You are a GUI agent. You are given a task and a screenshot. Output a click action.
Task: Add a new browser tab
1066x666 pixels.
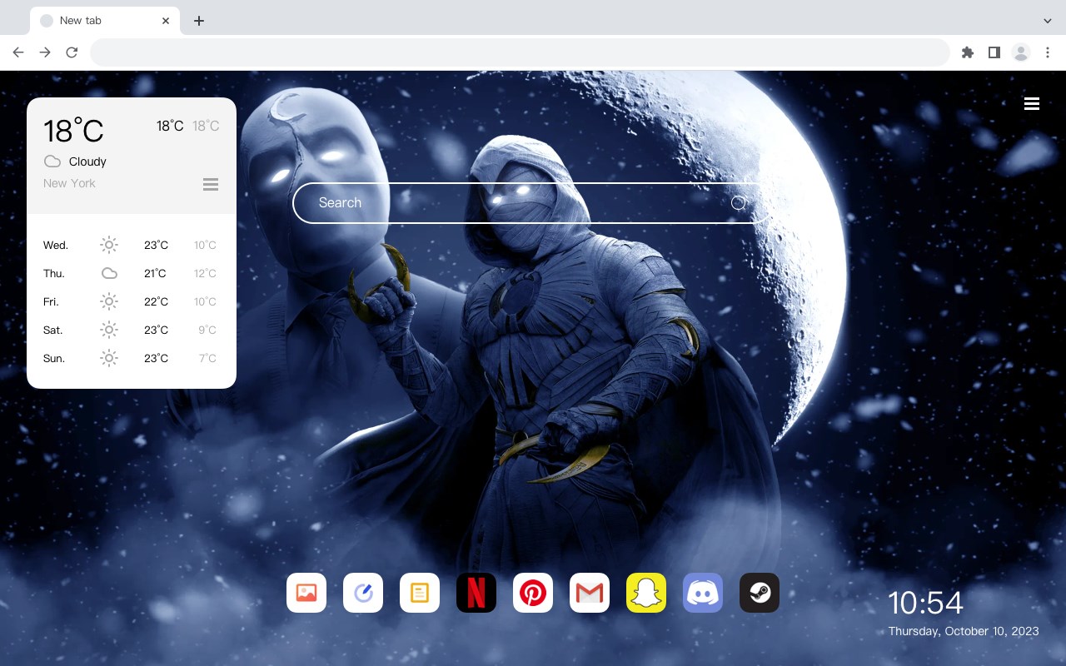coord(198,21)
